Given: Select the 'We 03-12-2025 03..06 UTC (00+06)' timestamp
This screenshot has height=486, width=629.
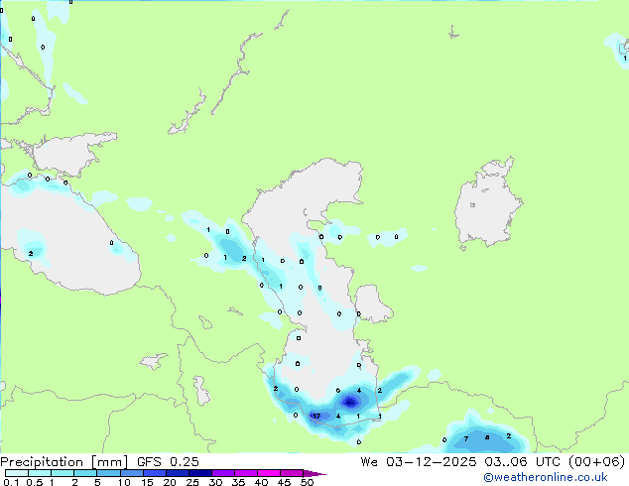Looking at the screenshot, I should pos(493,462).
